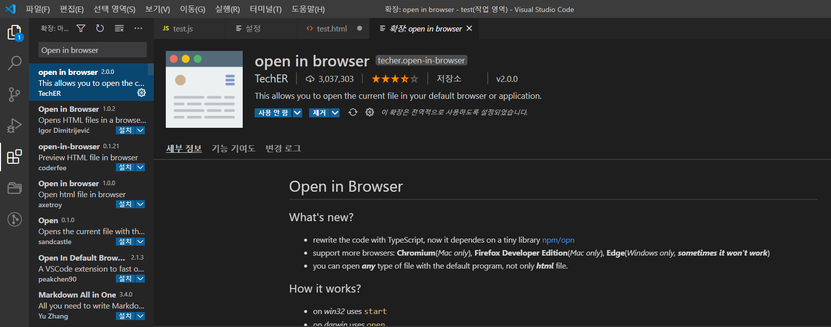Select open-in-browser 0.1.21 list item
Image resolution: width=831 pixels, height=327 pixels.
coord(91,157)
